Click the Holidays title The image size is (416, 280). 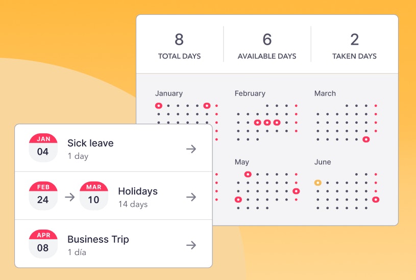pos(138,191)
